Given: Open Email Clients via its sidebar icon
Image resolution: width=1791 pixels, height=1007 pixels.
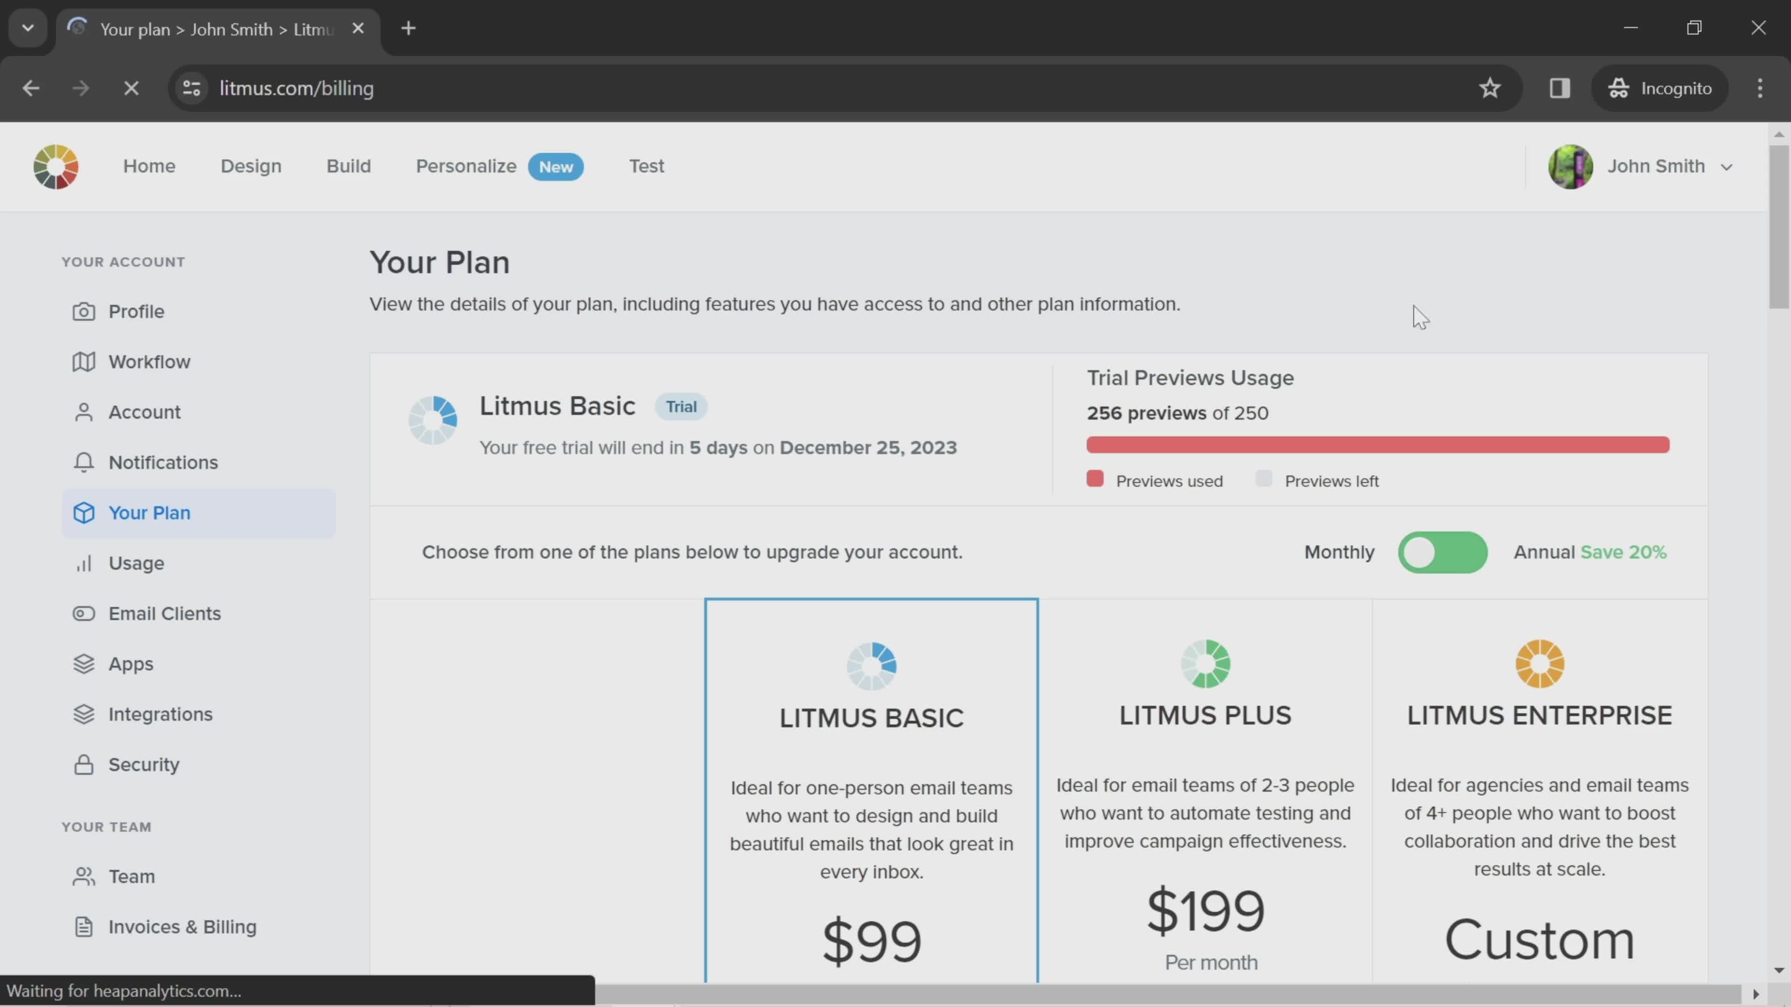Looking at the screenshot, I should [x=83, y=614].
